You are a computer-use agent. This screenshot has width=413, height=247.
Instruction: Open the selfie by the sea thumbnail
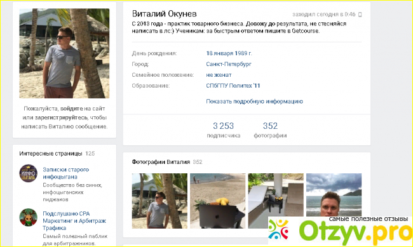coord(334,195)
